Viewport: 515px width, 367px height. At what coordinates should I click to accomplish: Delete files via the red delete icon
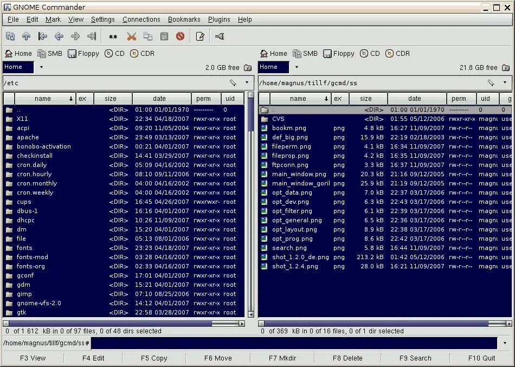[x=179, y=36]
